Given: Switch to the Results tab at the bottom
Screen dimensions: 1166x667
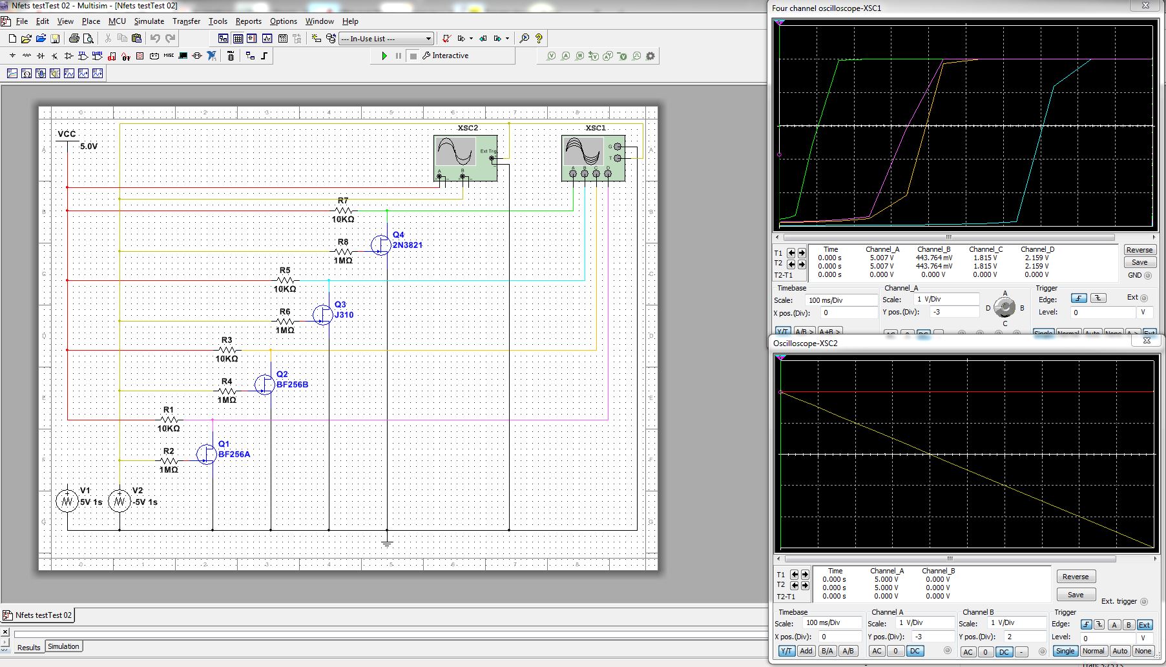Looking at the screenshot, I should (28, 647).
